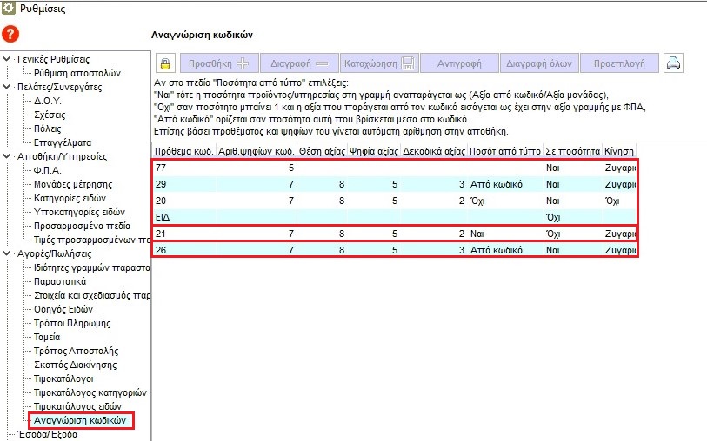Open Ιδιότητες γραμμών παραστατικών tree item
Image resolution: width=707 pixels, height=441 pixels.
pyautogui.click(x=91, y=267)
